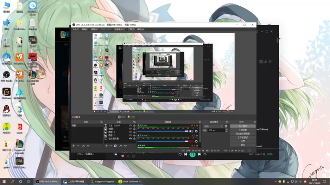Switch to League of Legends taskbar item

coord(103,182)
